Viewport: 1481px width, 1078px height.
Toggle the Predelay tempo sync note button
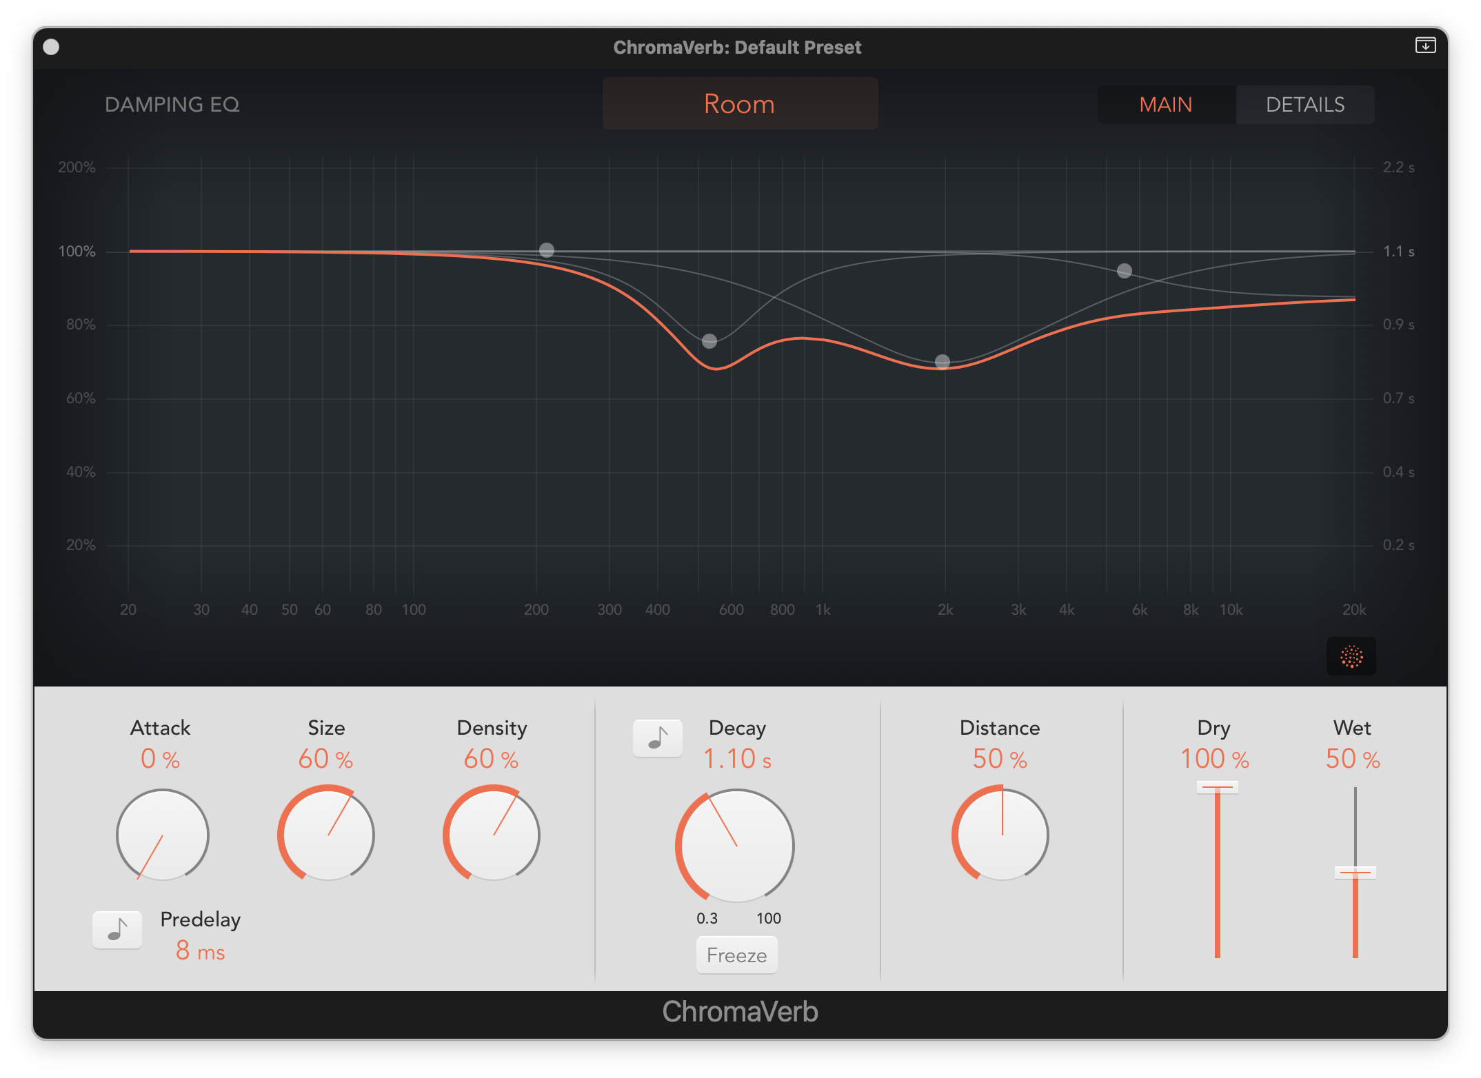coord(117,930)
